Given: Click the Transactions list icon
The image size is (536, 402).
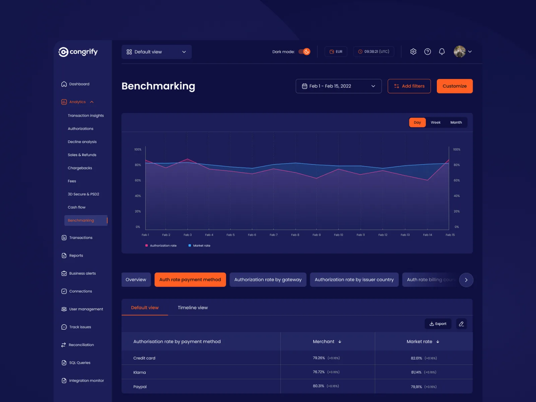Looking at the screenshot, I should pyautogui.click(x=64, y=238).
